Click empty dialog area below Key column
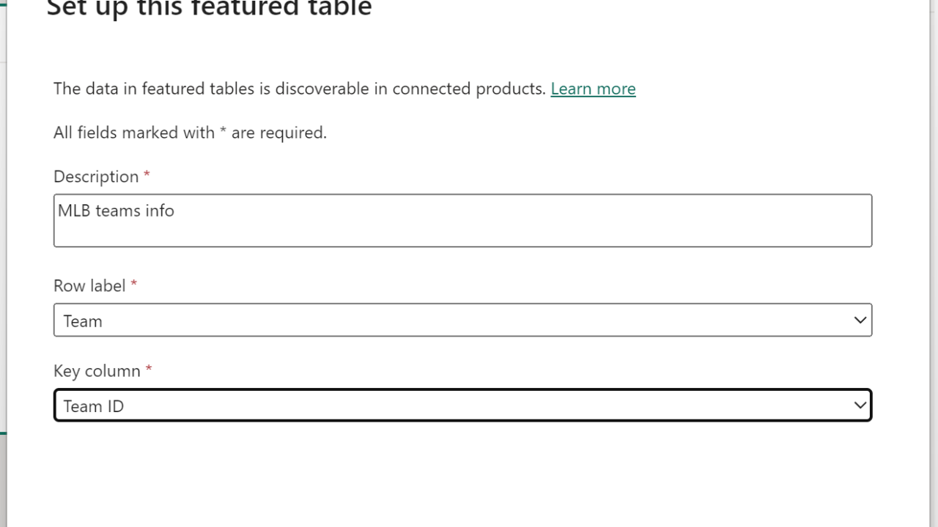Image resolution: width=938 pixels, height=527 pixels. 462,476
